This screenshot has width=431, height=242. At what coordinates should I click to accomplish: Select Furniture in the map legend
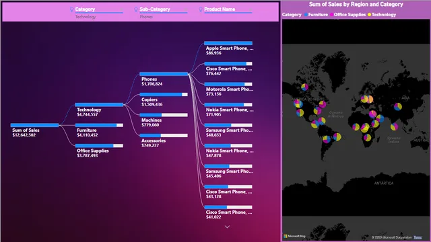point(316,15)
